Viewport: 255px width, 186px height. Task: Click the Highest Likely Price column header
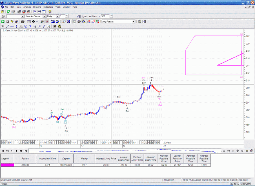coord(106,159)
